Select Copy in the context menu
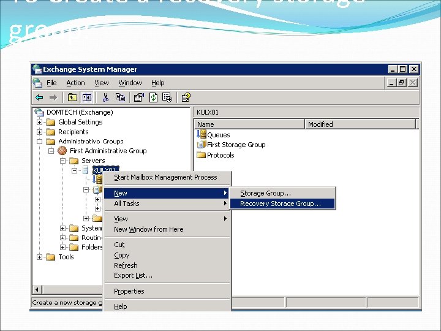This screenshot has height=331, width=441. tap(167, 255)
